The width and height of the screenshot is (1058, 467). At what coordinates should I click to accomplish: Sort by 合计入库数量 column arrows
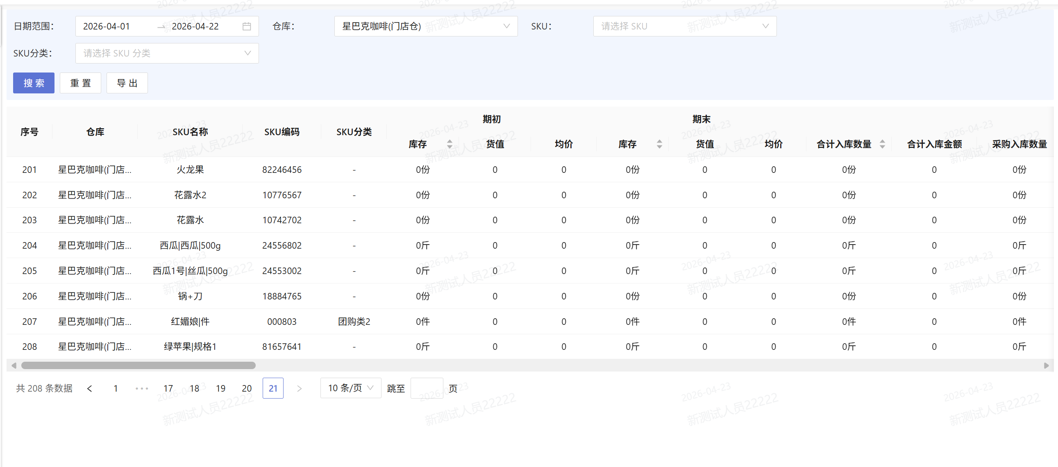tap(882, 144)
